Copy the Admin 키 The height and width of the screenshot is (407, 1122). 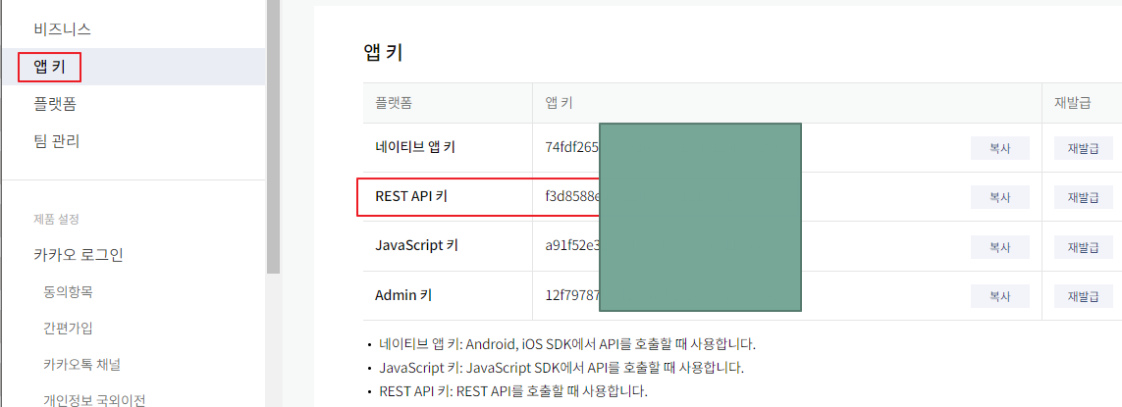coord(999,295)
